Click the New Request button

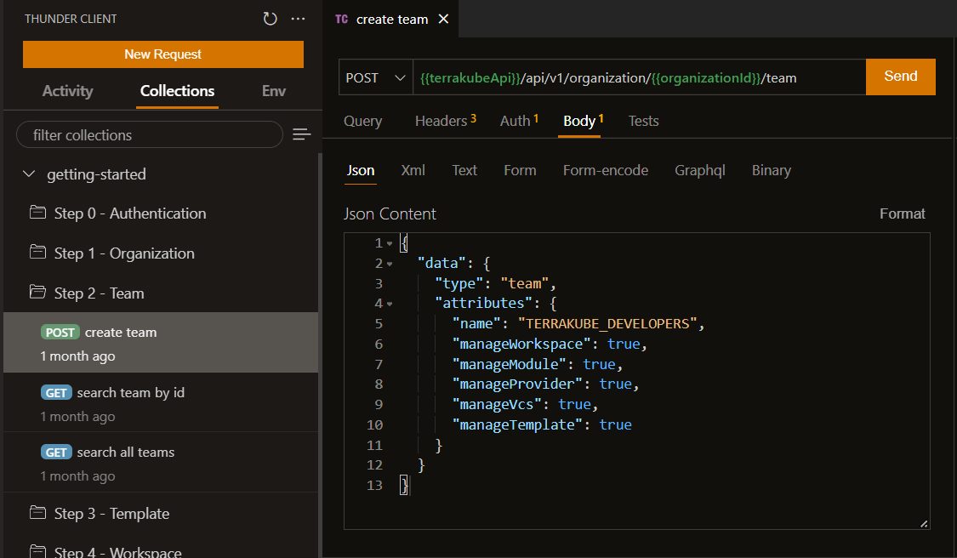[162, 54]
